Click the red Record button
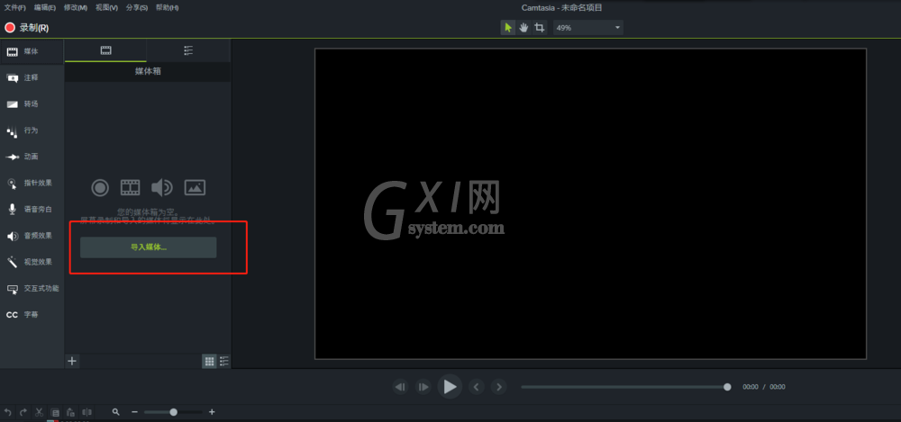Viewport: 901px width, 422px height. (x=10, y=28)
